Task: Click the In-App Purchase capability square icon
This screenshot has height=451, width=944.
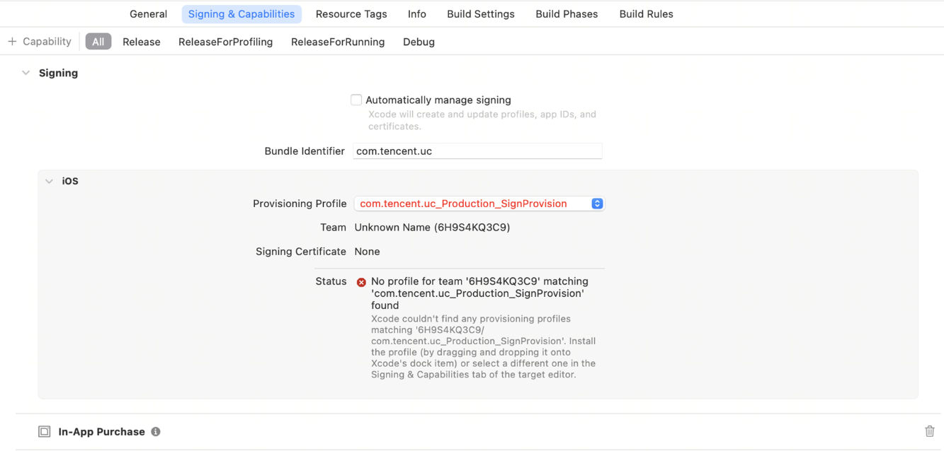Action: [x=44, y=431]
